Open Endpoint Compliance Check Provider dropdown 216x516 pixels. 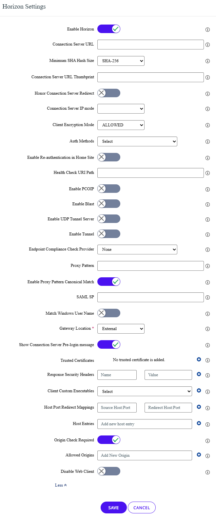[x=137, y=249]
